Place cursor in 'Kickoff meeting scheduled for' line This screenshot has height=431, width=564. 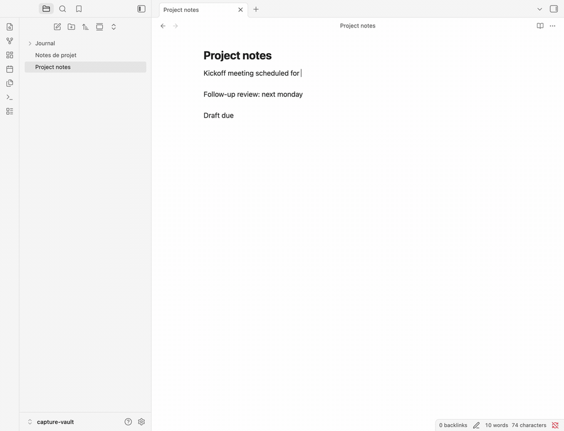tap(251, 73)
